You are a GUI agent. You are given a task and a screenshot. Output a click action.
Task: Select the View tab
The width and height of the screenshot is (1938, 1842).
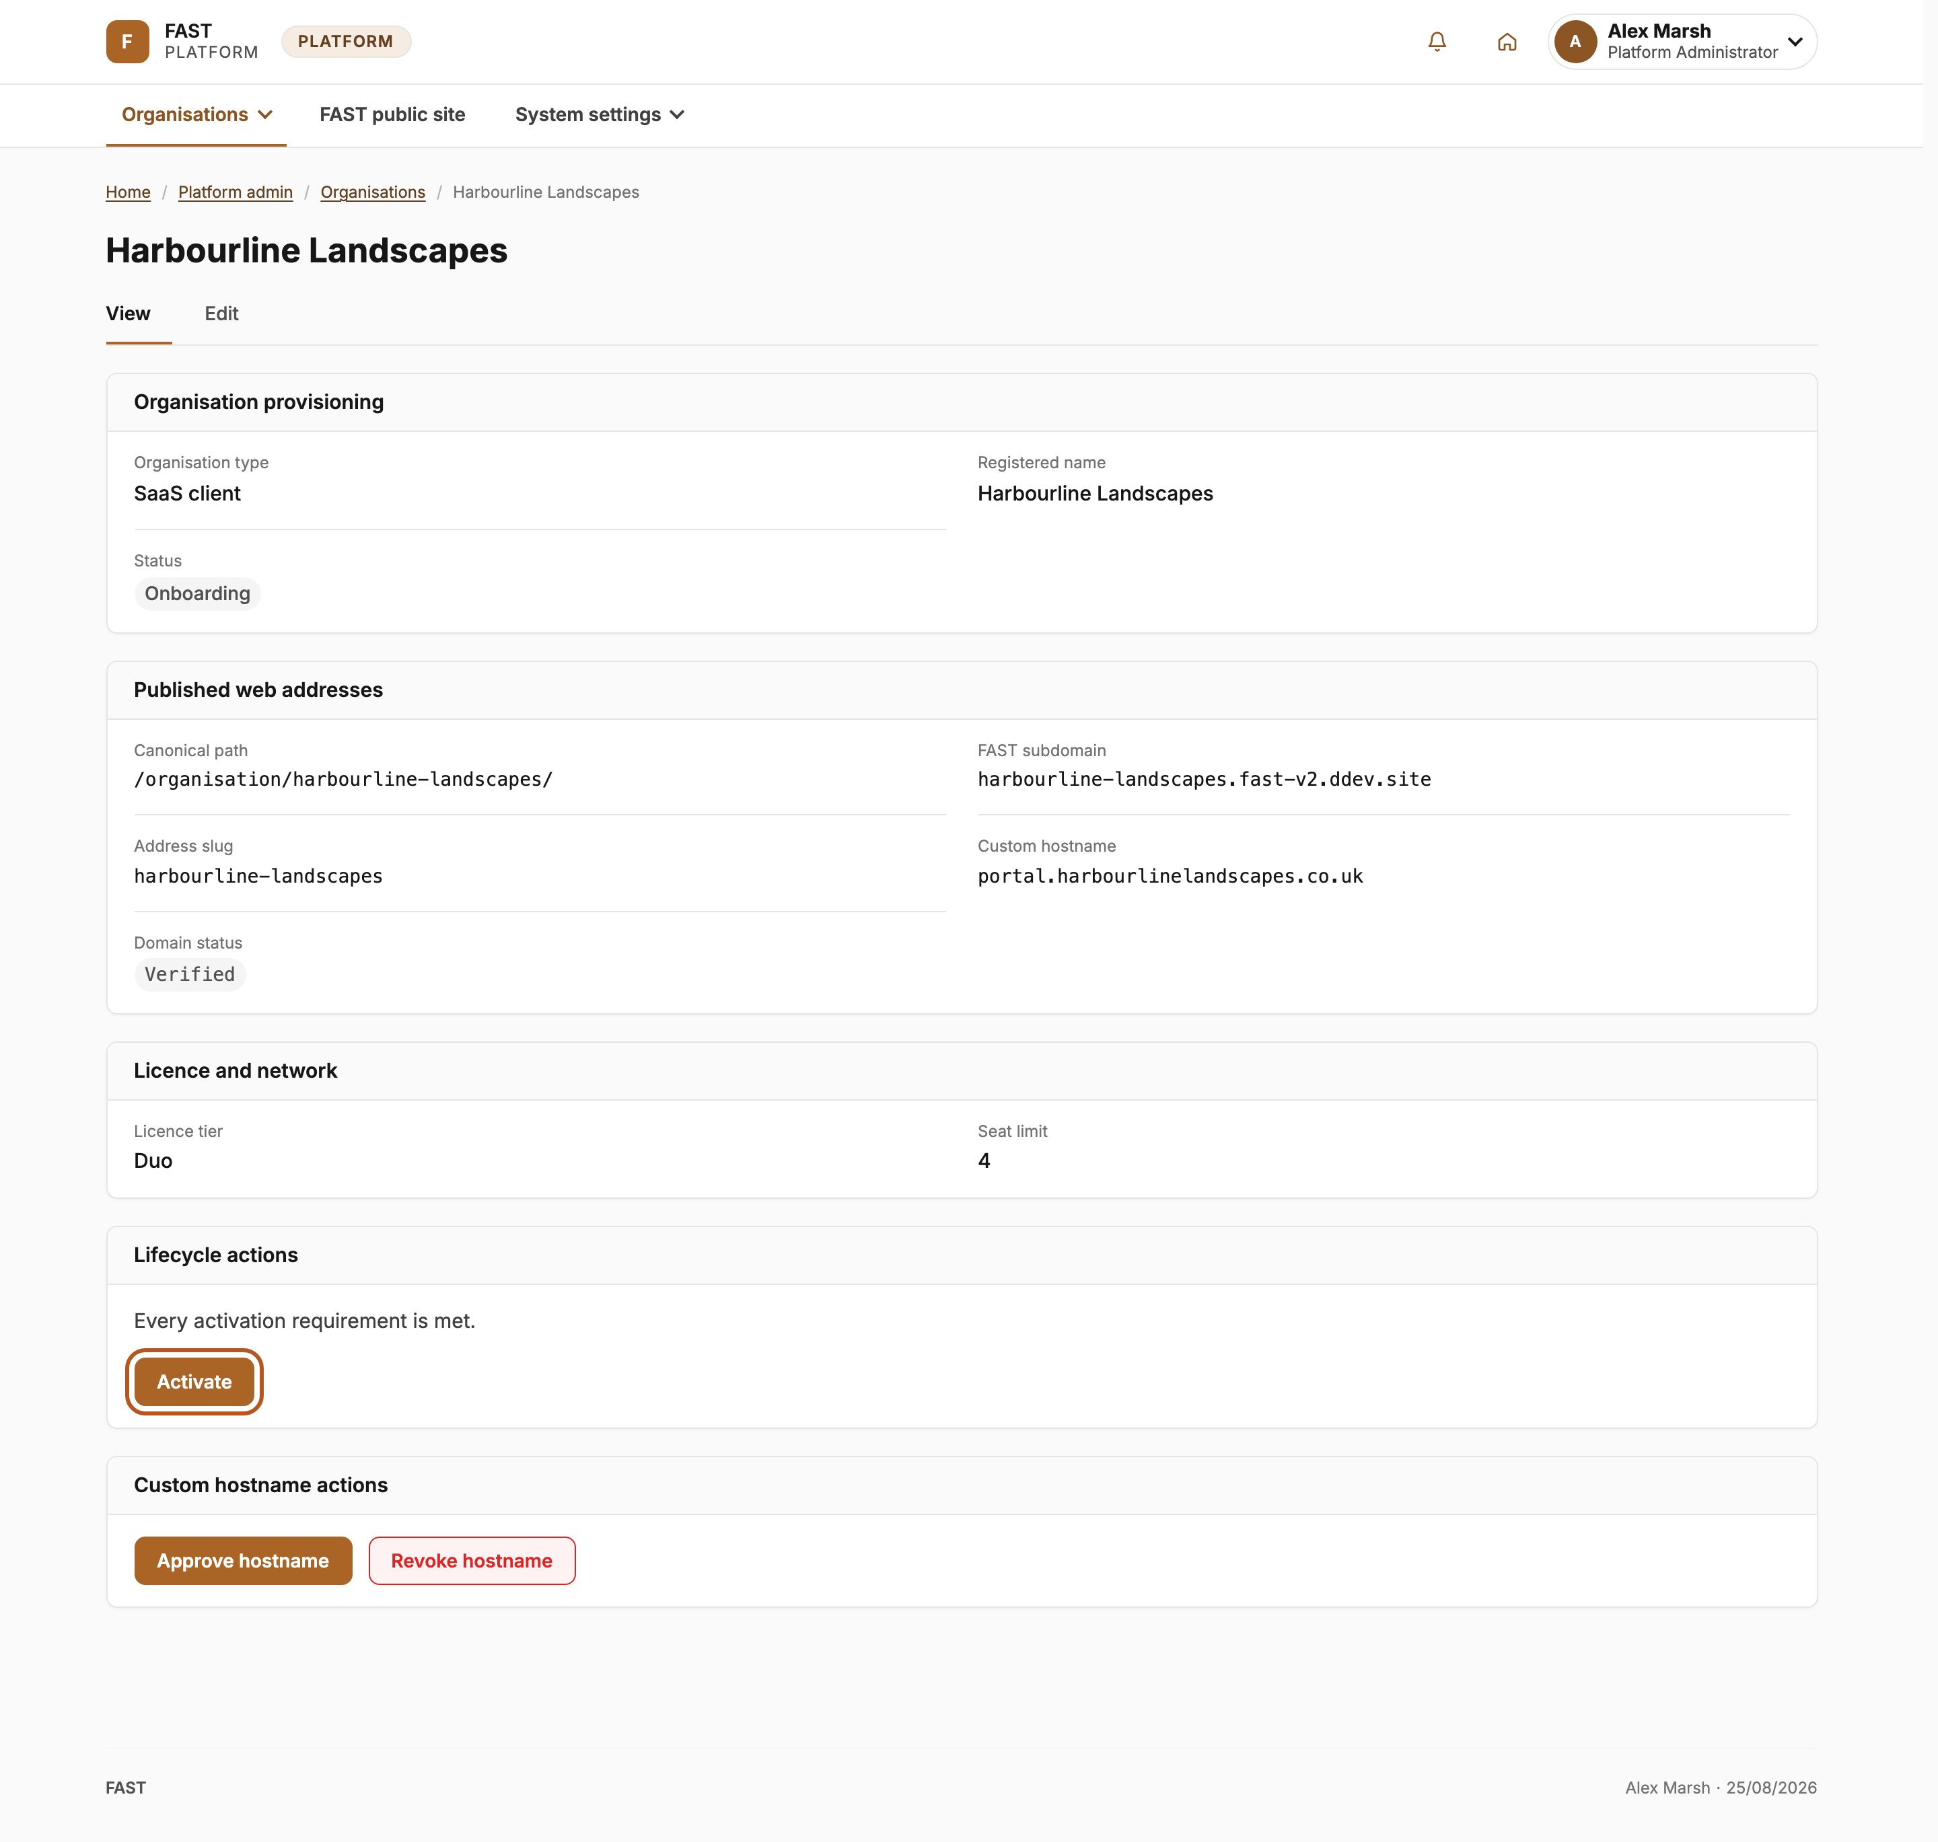pos(129,314)
